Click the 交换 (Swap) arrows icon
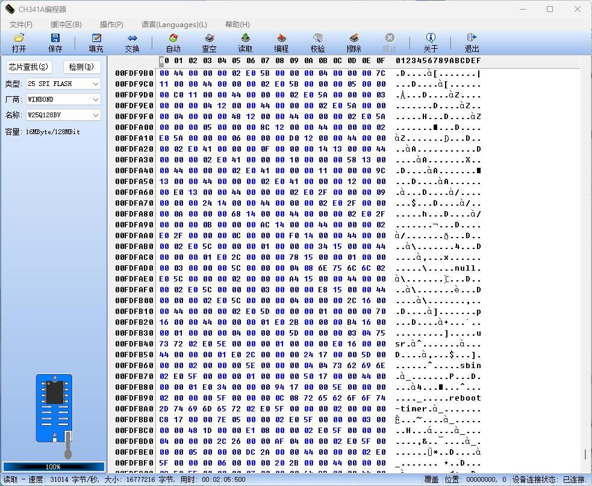 coord(132,38)
